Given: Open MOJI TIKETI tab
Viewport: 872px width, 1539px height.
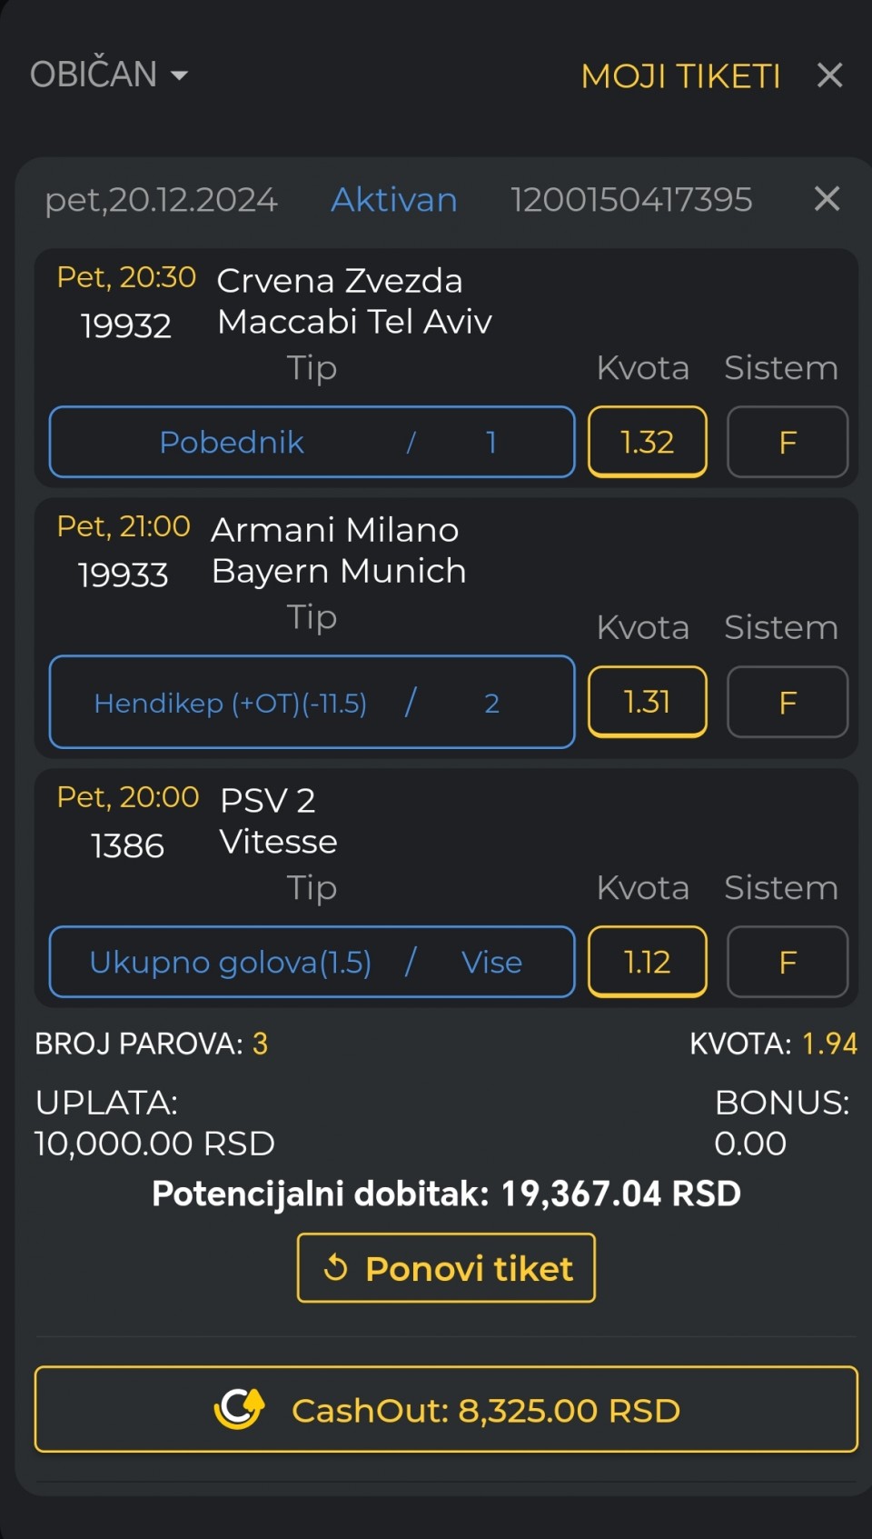Looking at the screenshot, I should [x=680, y=76].
